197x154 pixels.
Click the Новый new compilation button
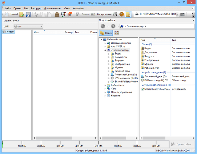(11, 14)
